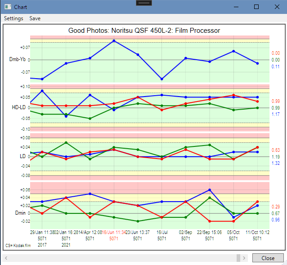Click the Chart window app icon
Screen dimensions: 287x265
(8, 7)
